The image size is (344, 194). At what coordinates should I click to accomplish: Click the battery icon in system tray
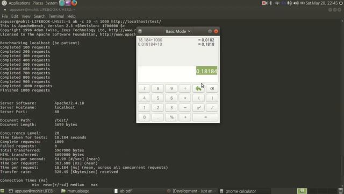point(303,3)
